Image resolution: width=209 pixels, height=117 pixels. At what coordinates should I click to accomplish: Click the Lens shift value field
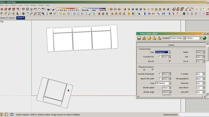pyautogui.click(x=199, y=92)
